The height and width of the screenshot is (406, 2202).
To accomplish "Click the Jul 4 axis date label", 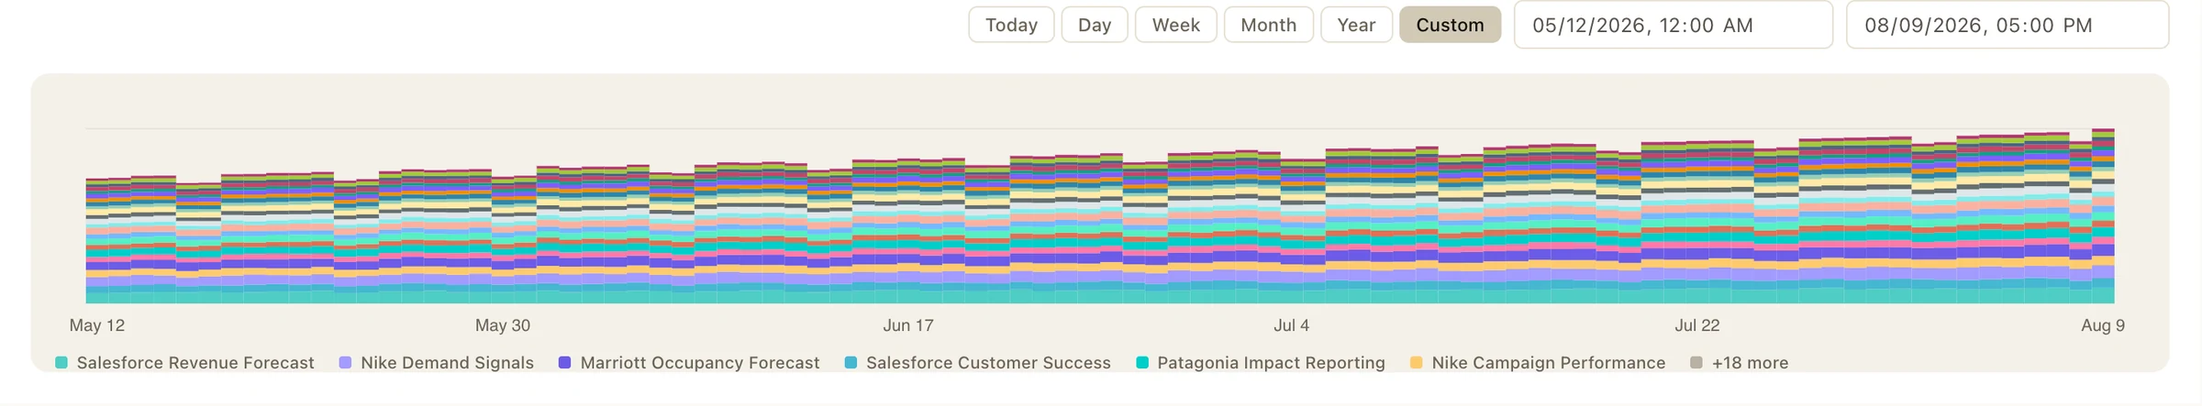I will [x=1291, y=325].
